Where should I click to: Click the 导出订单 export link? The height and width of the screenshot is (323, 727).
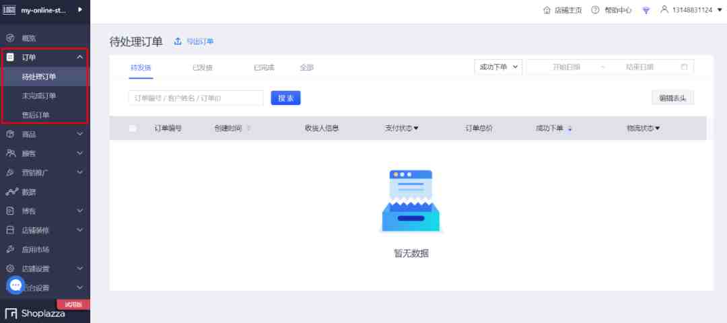click(x=200, y=42)
